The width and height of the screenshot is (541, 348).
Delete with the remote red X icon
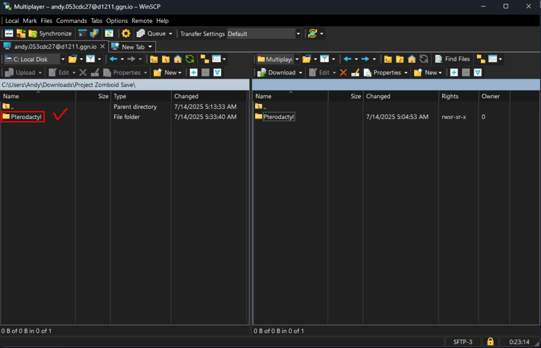(343, 72)
